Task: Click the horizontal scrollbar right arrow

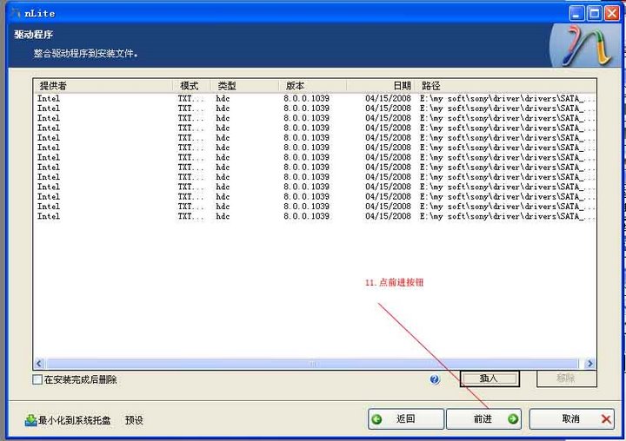Action: coord(589,363)
